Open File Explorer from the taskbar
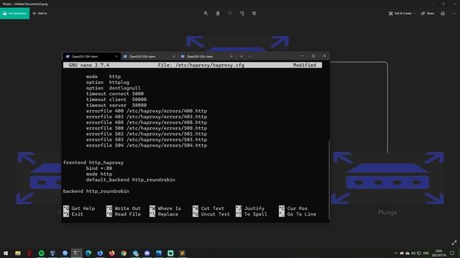The image size is (460, 258). (18, 253)
